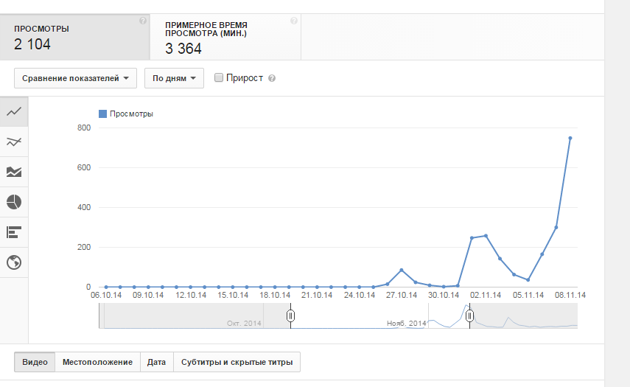Switch to the Видео tab
The width and height of the screenshot is (630, 387).
coord(35,362)
